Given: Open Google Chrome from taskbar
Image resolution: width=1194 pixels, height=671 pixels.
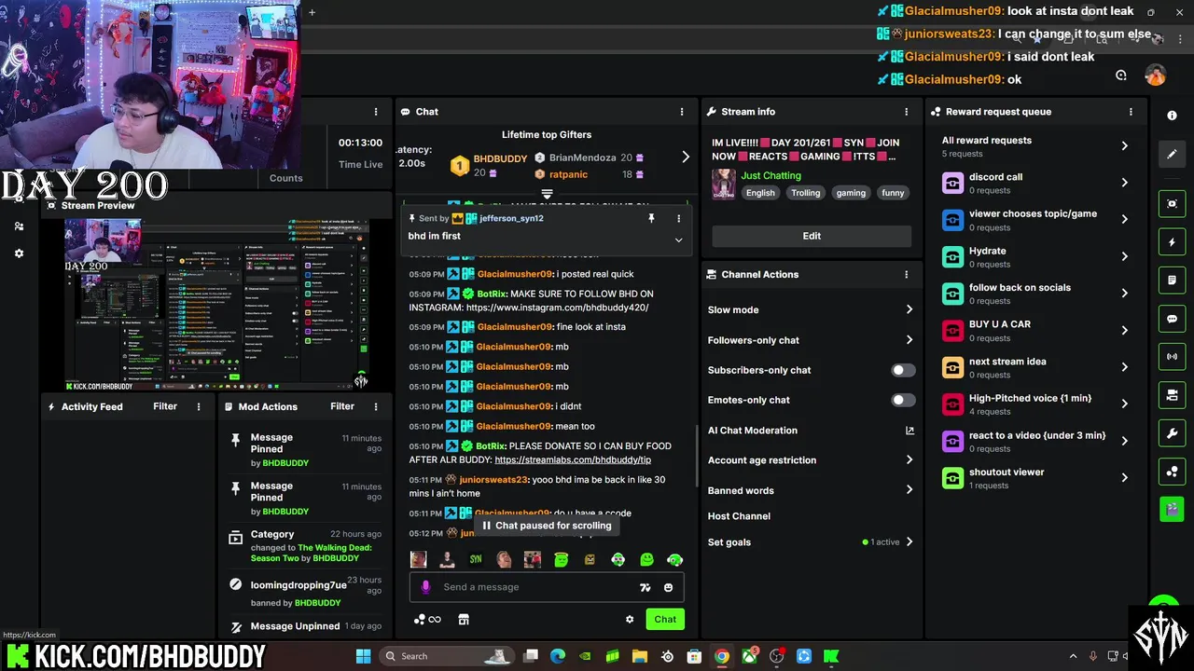Looking at the screenshot, I should point(721,656).
